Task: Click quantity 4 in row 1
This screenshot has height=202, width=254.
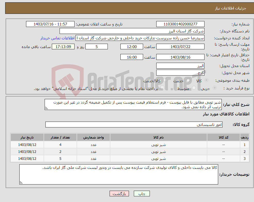Action: (x=60, y=145)
